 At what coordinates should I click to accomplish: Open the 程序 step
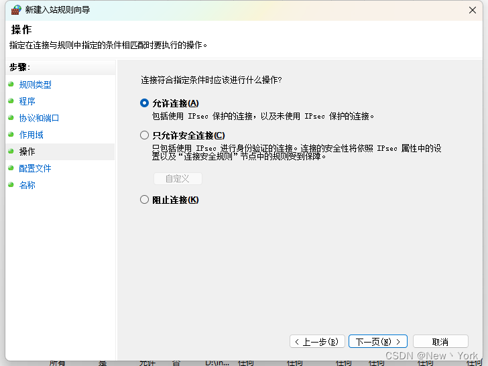coord(27,101)
